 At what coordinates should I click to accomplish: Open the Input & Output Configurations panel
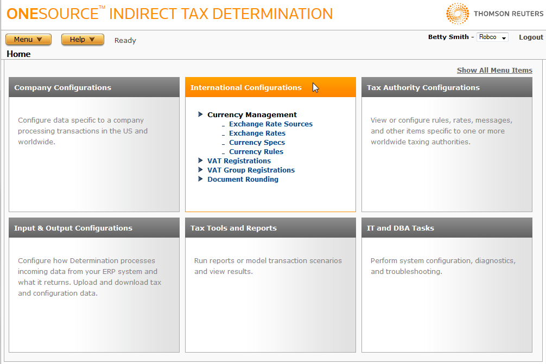click(94, 228)
